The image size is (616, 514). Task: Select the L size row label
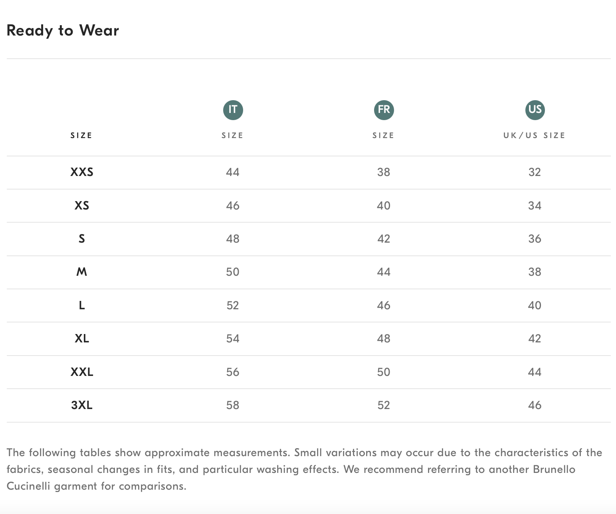[x=82, y=305]
